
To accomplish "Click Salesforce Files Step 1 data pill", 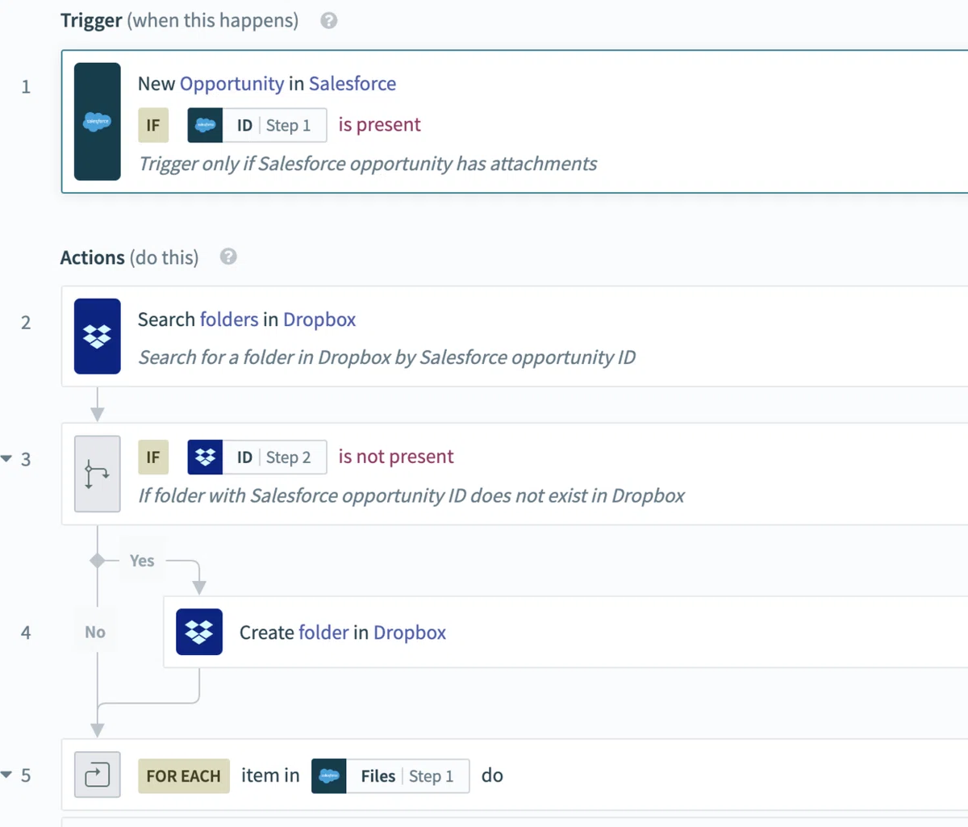I will click(390, 776).
